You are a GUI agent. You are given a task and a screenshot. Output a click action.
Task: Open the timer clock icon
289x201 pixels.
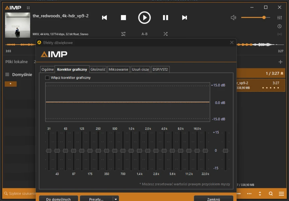click(x=280, y=26)
